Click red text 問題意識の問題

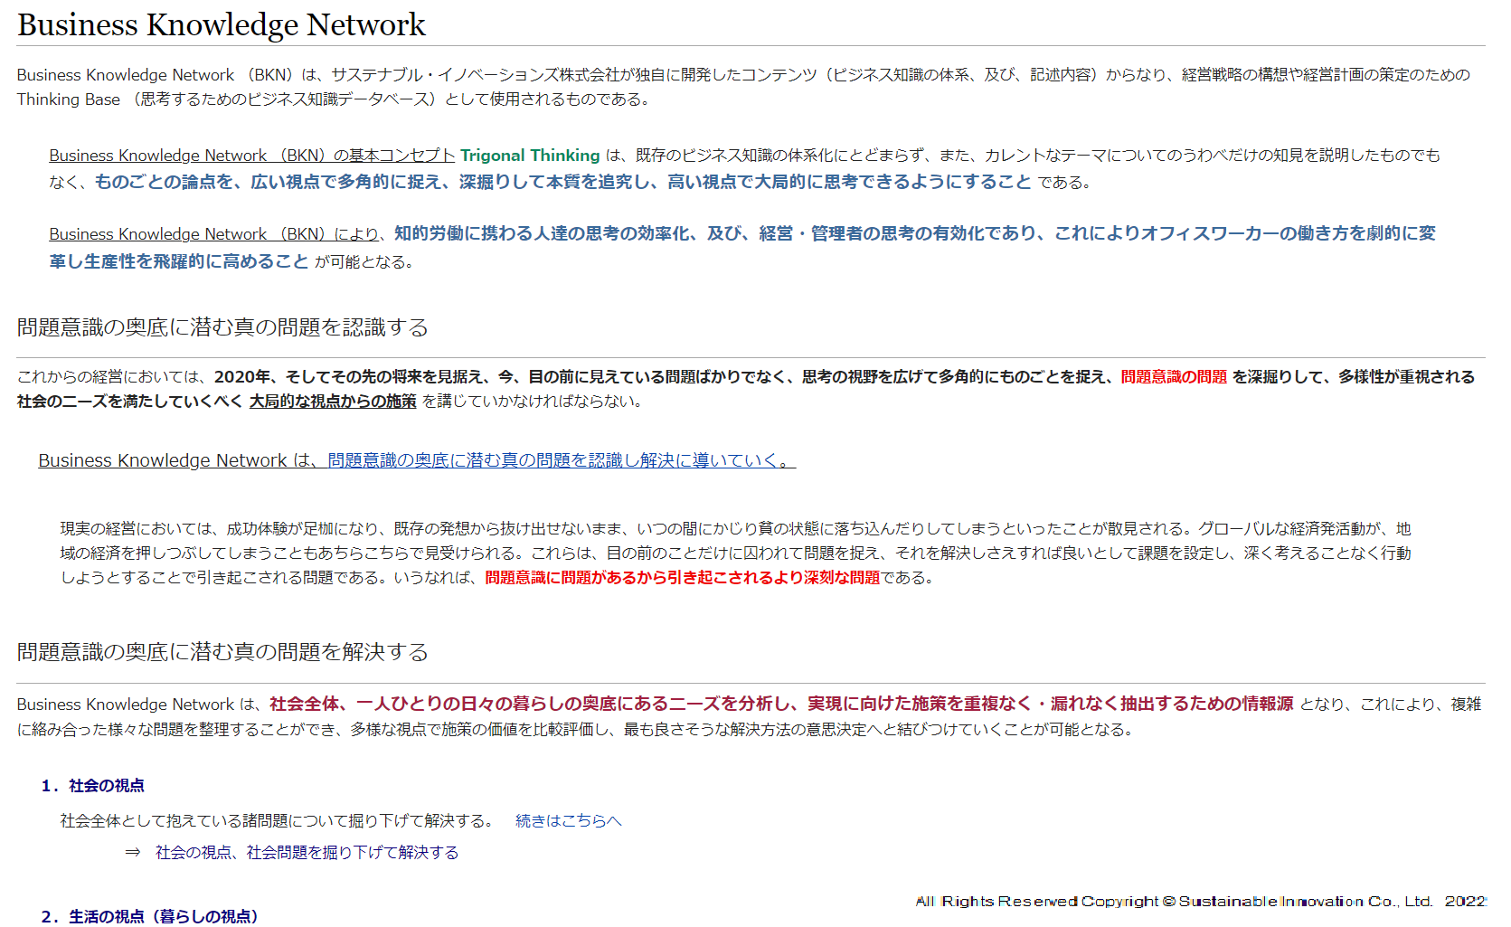[x=1174, y=376]
